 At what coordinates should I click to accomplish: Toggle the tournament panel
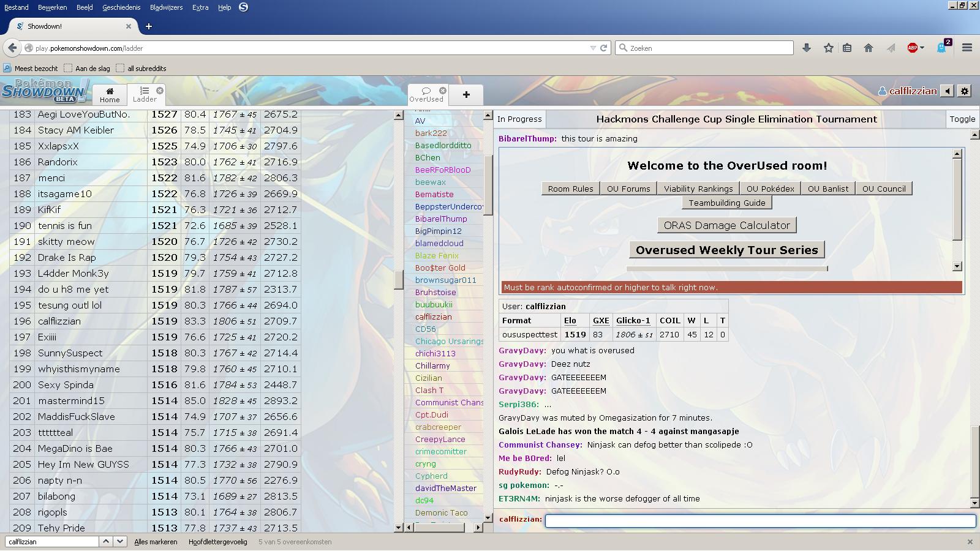click(x=962, y=119)
